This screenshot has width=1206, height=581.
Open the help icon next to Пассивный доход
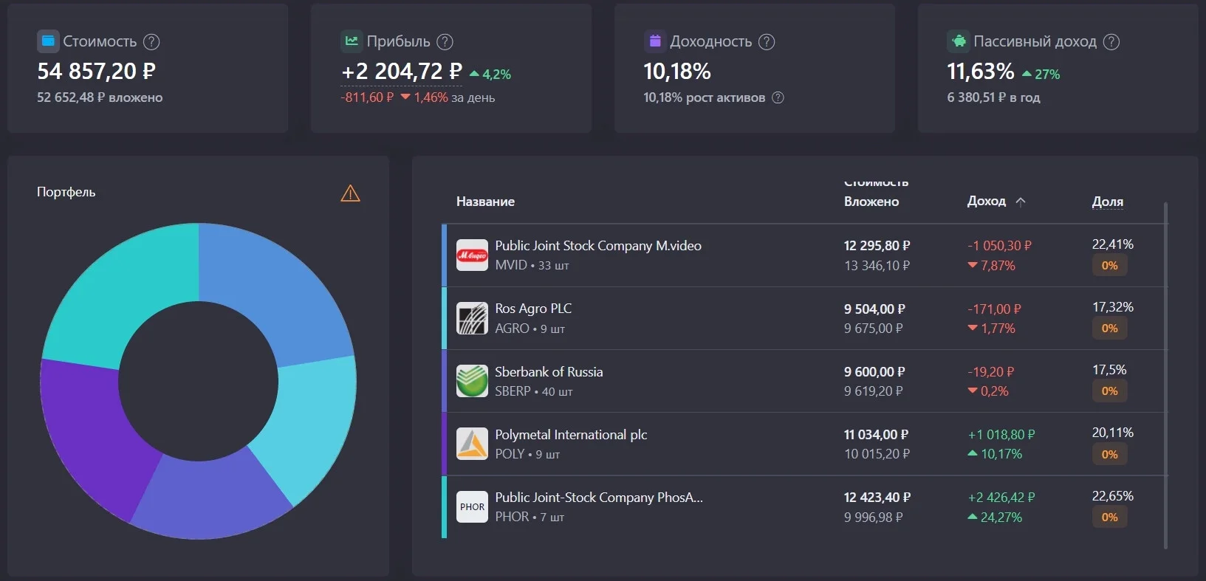1111,42
